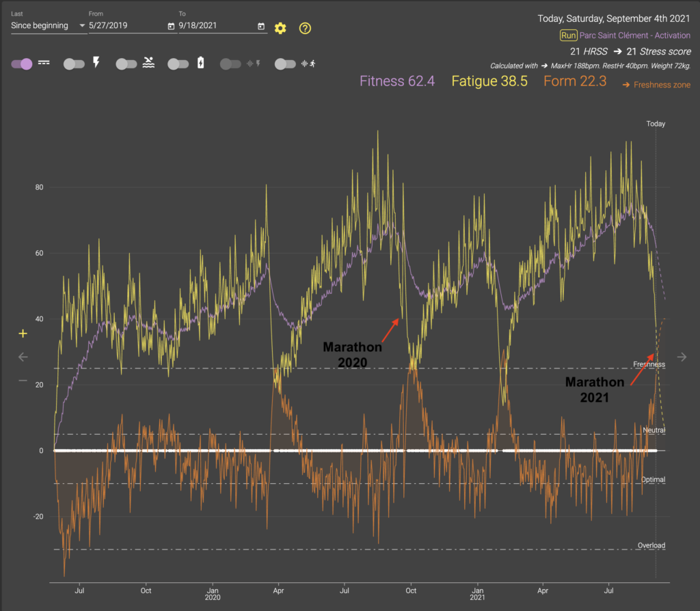Select the Form 22.3 value

click(x=575, y=81)
